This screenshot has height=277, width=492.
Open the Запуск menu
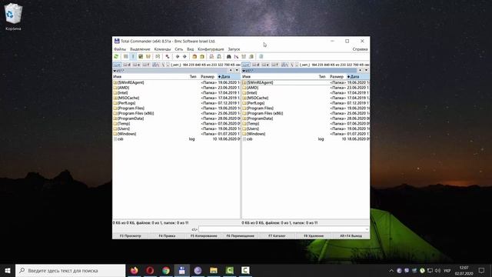234,49
